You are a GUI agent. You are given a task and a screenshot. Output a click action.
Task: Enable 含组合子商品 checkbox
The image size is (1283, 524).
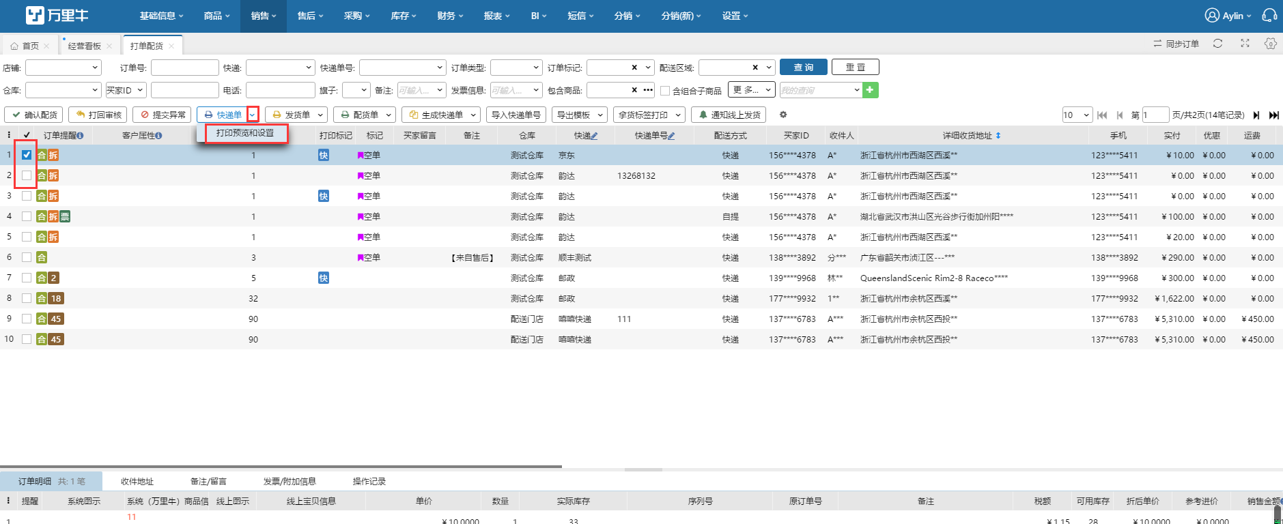(x=665, y=91)
